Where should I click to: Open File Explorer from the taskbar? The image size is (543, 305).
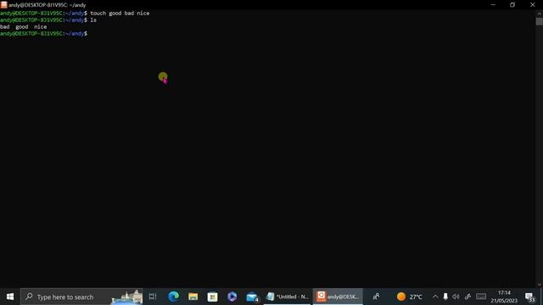pos(193,297)
